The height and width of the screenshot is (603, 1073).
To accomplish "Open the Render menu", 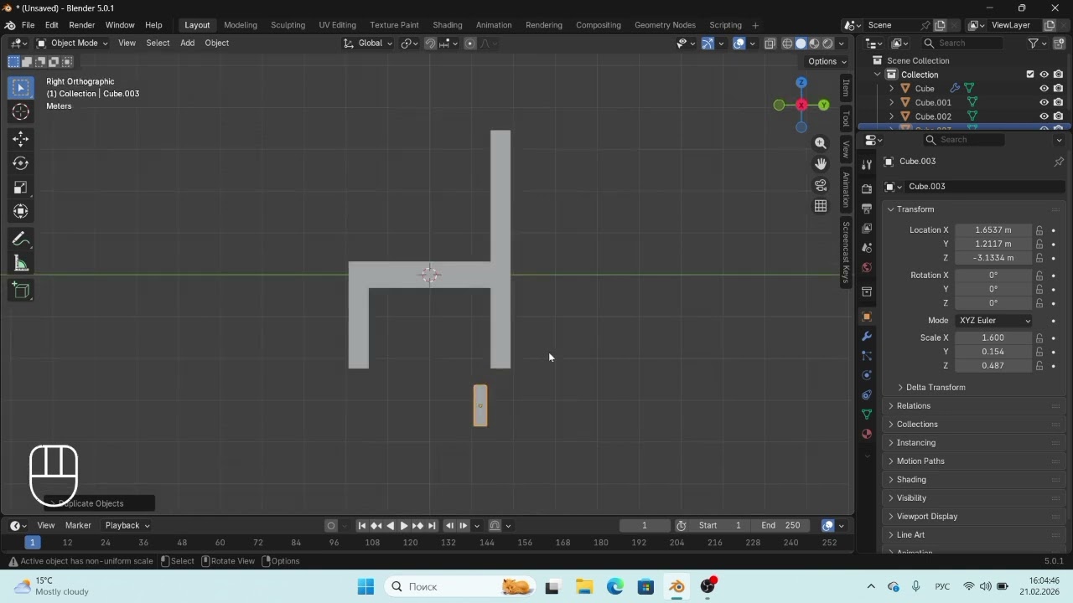I will coord(81,25).
